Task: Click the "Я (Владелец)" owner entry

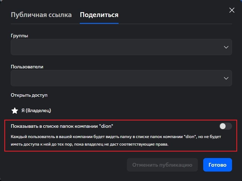Action: click(36, 110)
